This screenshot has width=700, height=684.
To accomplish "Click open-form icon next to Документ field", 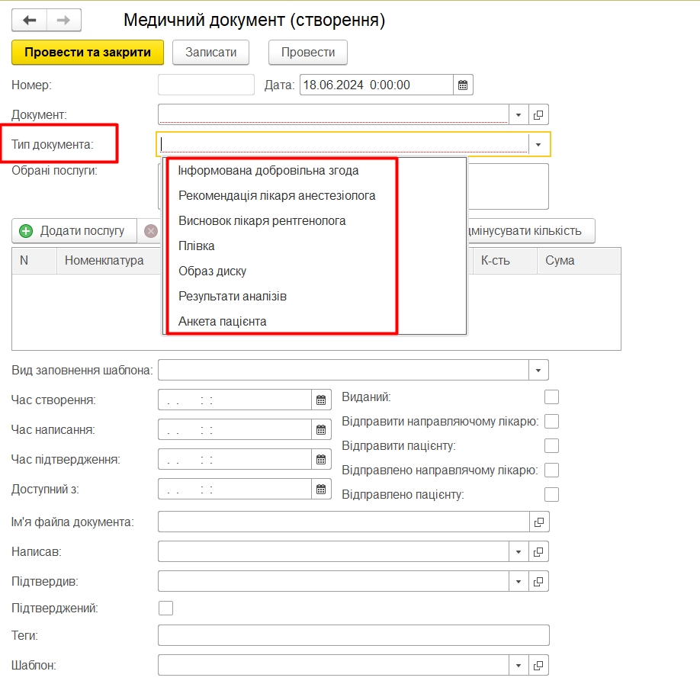I will (x=538, y=114).
